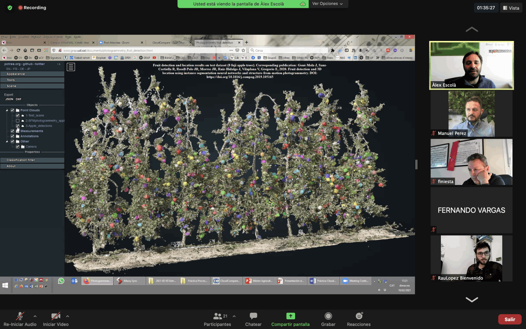Enable 2-SFMphotogrammetry point cloud checkbox
This screenshot has width=526, height=329.
pos(18,121)
